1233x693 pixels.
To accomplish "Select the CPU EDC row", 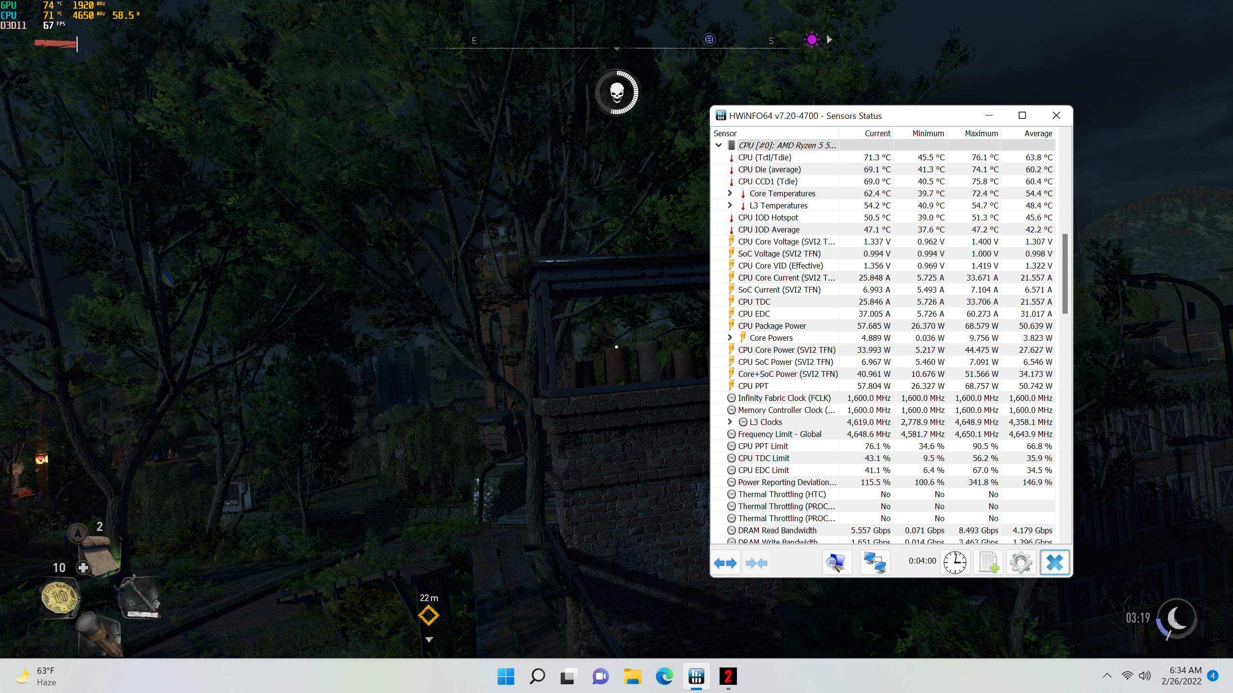I will pyautogui.click(x=883, y=314).
